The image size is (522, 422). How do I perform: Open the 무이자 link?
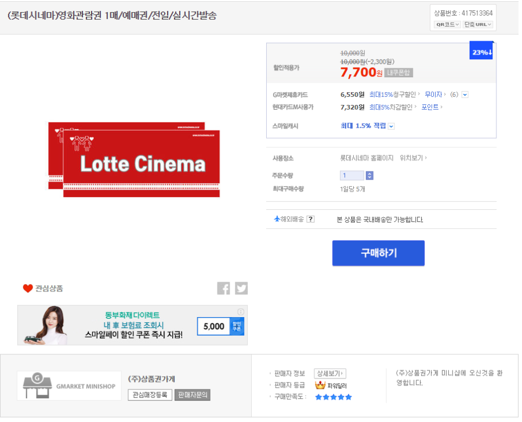point(435,94)
